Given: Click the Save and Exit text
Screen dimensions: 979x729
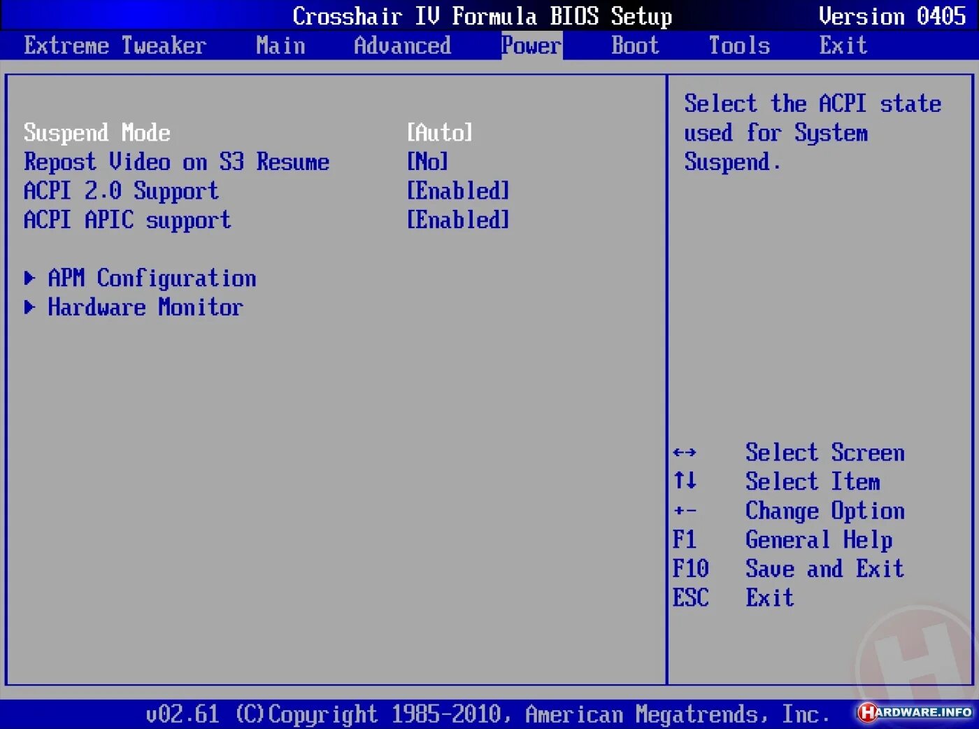Looking at the screenshot, I should (x=825, y=569).
